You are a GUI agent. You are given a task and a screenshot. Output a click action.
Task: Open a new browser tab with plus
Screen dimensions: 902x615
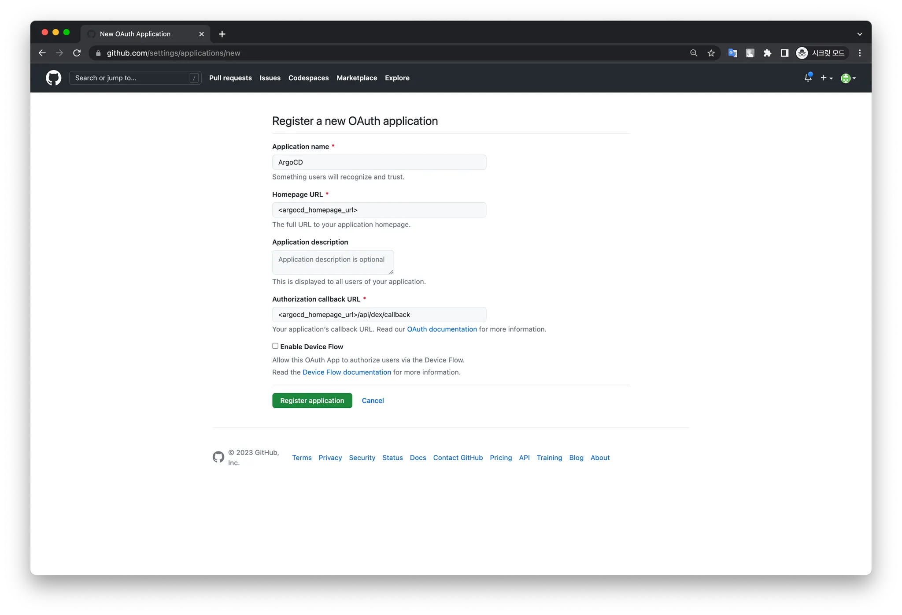click(222, 34)
